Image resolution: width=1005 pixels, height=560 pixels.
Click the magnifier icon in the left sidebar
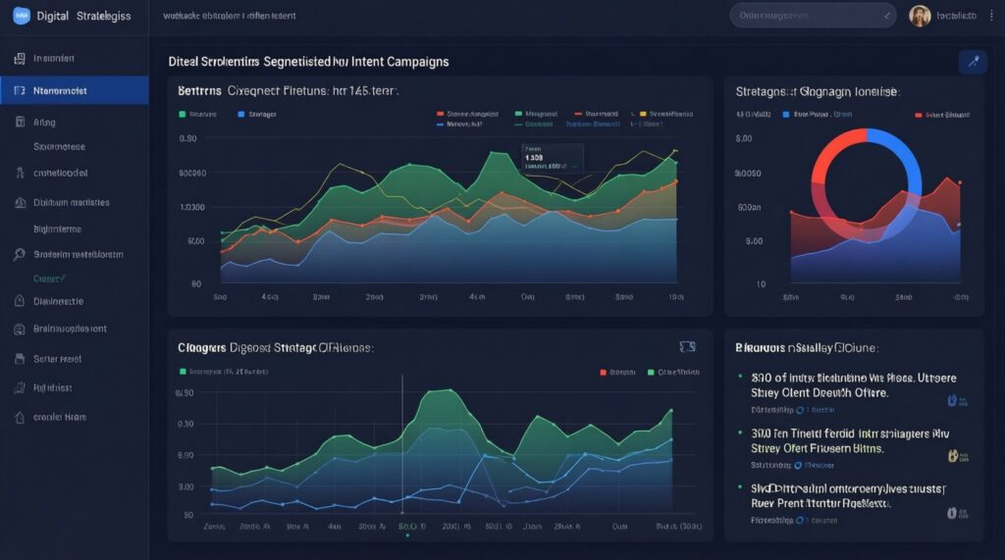coord(19,254)
